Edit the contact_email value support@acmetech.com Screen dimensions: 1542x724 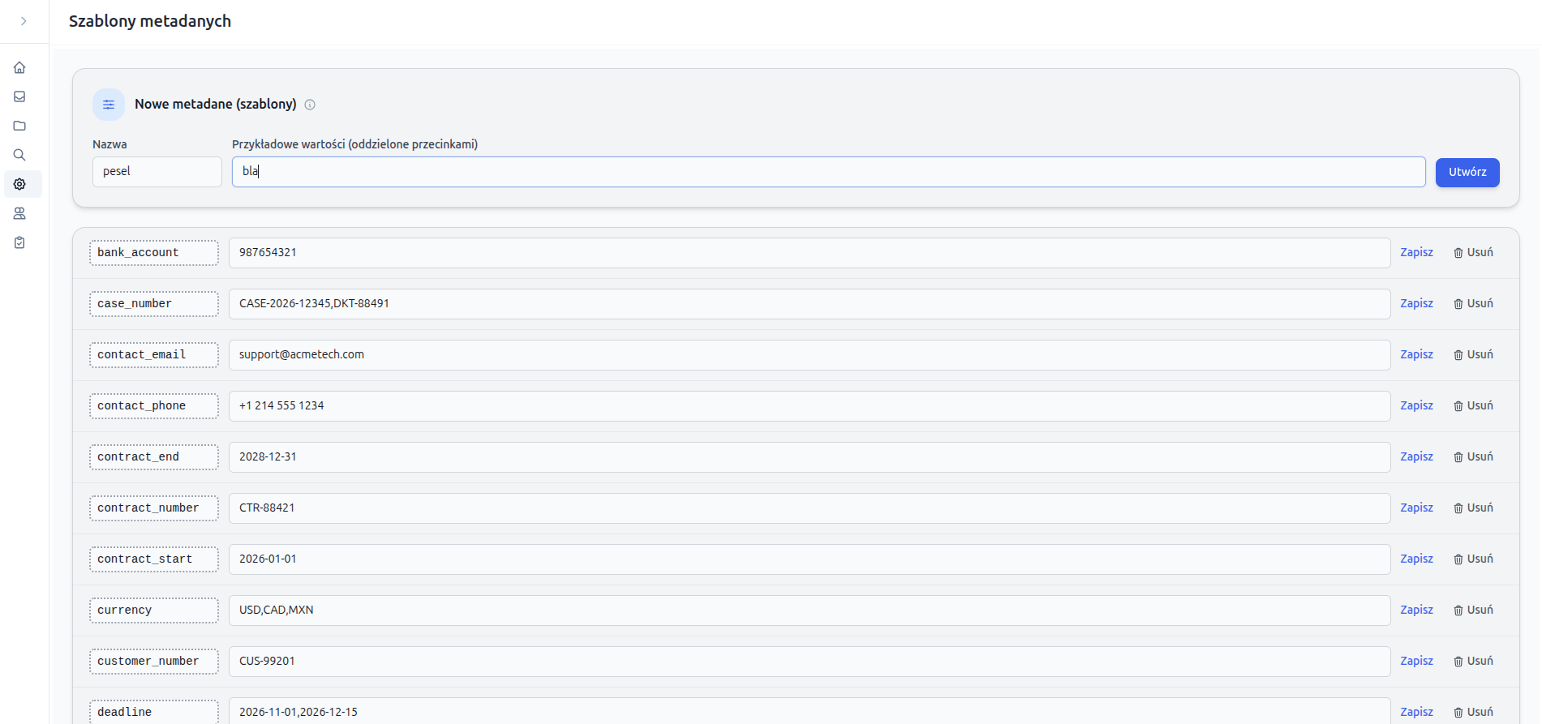click(810, 355)
